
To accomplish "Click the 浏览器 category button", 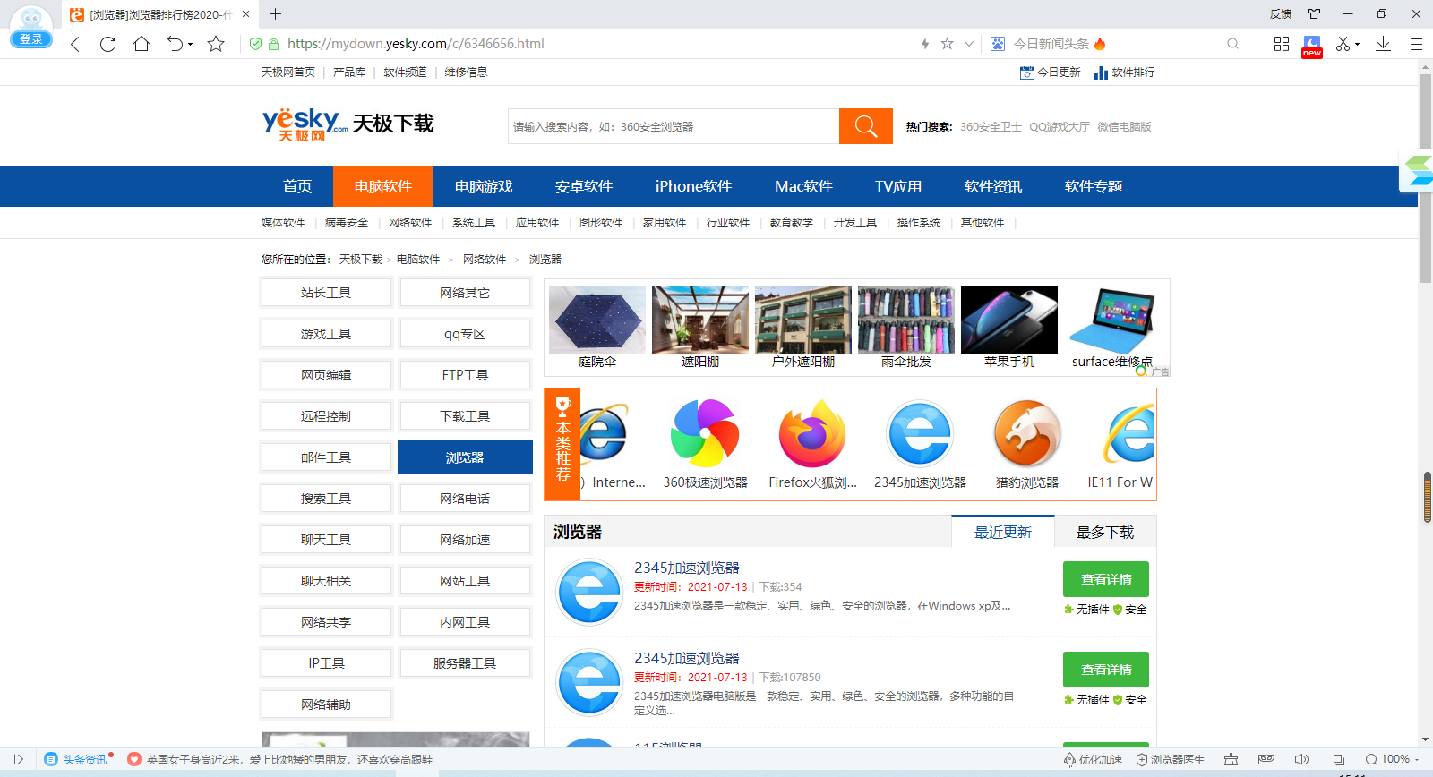I will (x=465, y=457).
